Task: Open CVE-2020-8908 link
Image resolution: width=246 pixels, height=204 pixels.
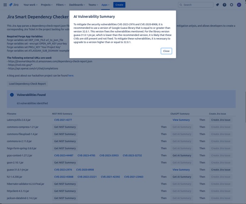Action: click(x=85, y=170)
